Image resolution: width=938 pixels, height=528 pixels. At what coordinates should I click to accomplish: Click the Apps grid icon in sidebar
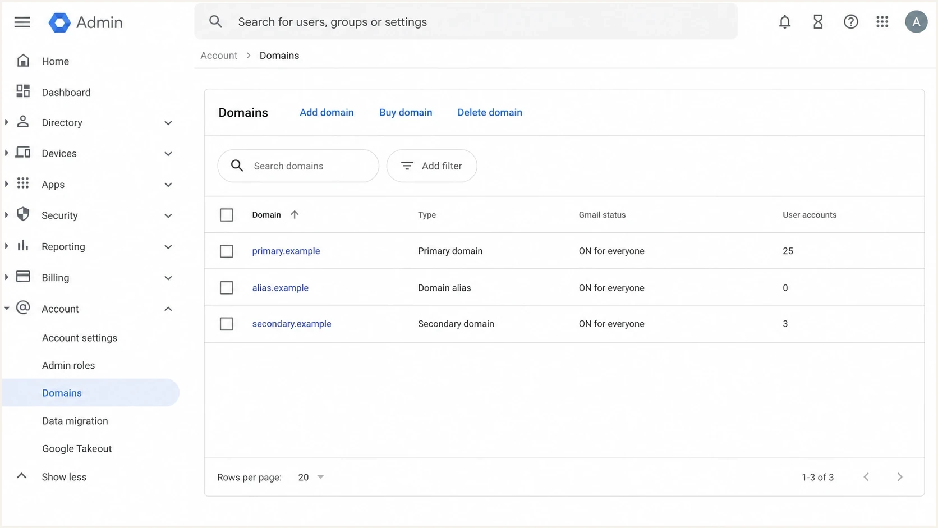pyautogui.click(x=23, y=183)
